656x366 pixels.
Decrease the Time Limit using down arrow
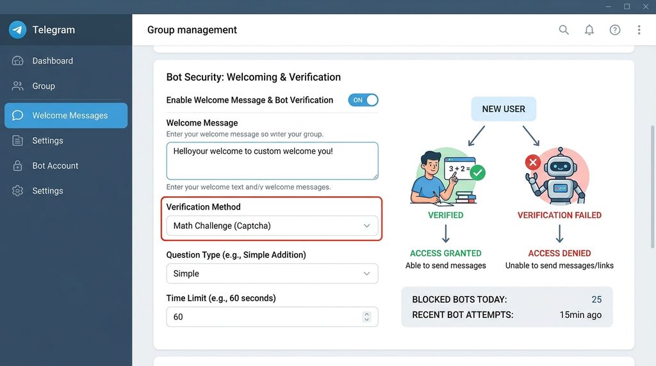(366, 320)
